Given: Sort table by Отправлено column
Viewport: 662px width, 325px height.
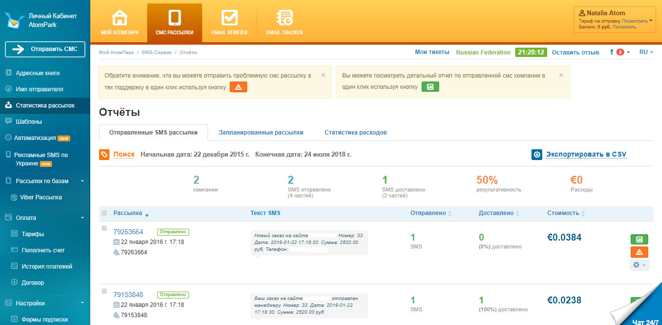Looking at the screenshot, I should (x=431, y=213).
